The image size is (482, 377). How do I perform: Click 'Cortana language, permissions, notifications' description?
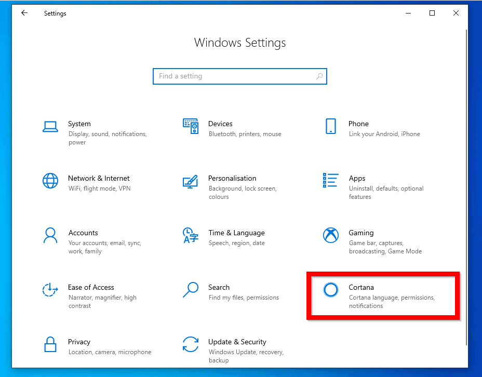pyautogui.click(x=392, y=302)
